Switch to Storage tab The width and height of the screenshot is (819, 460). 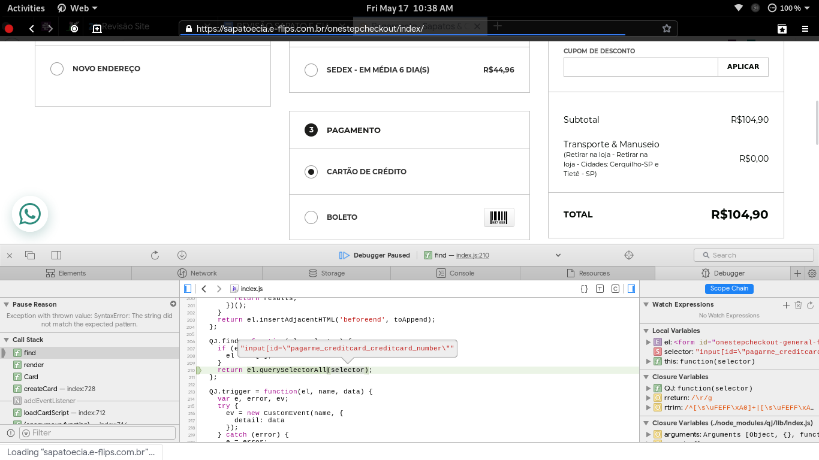(327, 273)
